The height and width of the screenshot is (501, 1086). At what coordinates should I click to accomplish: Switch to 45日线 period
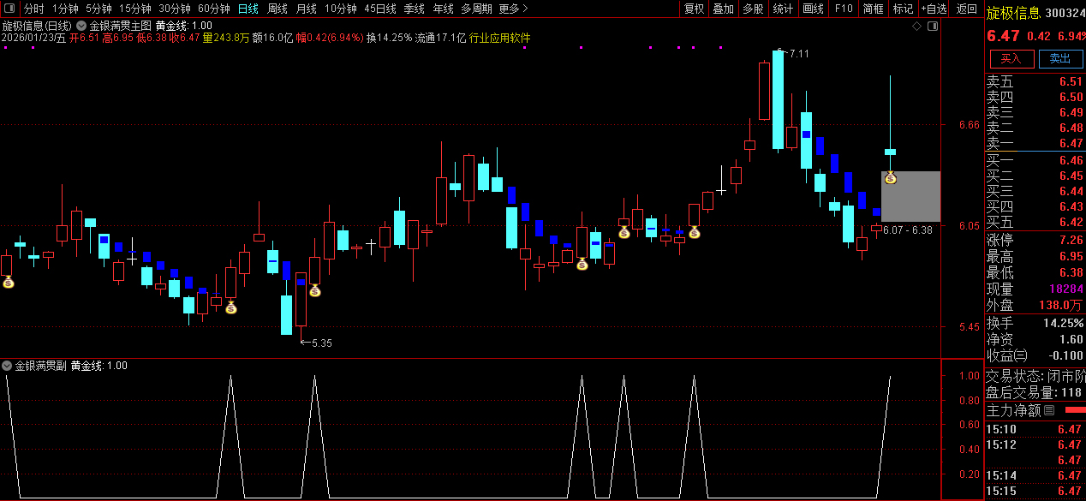pos(379,9)
